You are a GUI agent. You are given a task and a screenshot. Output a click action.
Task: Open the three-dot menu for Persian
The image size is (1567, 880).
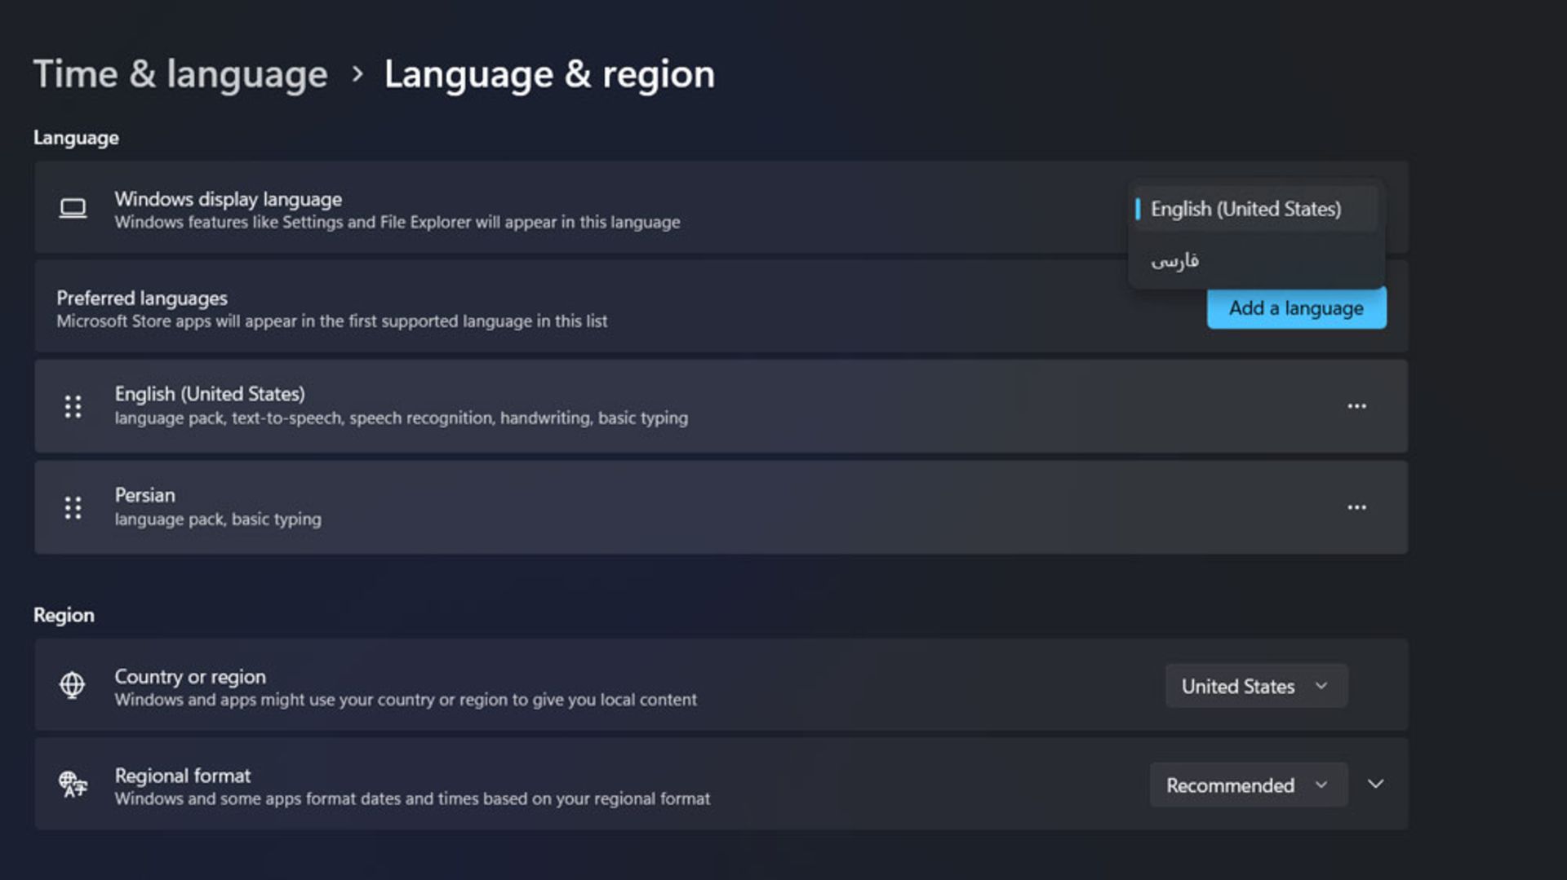(1356, 507)
